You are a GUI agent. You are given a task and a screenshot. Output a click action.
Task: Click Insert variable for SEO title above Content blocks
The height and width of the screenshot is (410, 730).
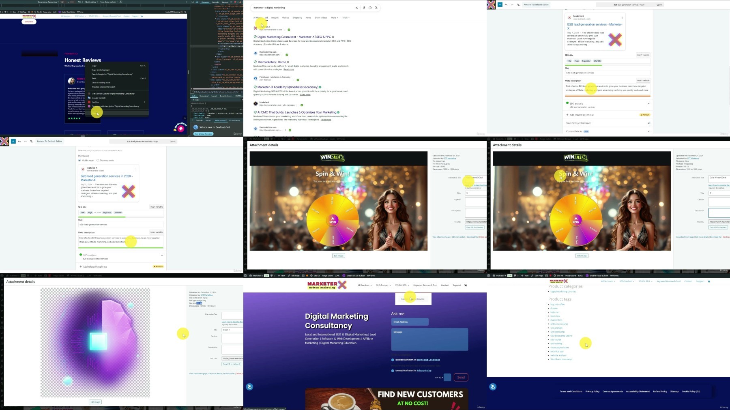coord(643,55)
